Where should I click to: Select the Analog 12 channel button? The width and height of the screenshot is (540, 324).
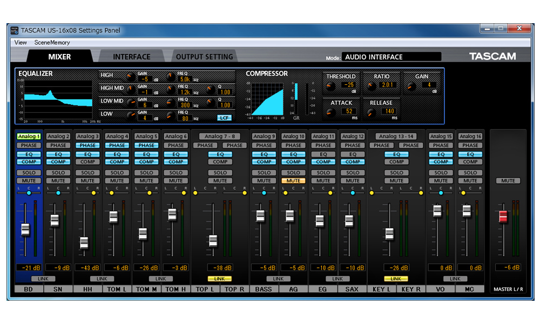pos(353,136)
